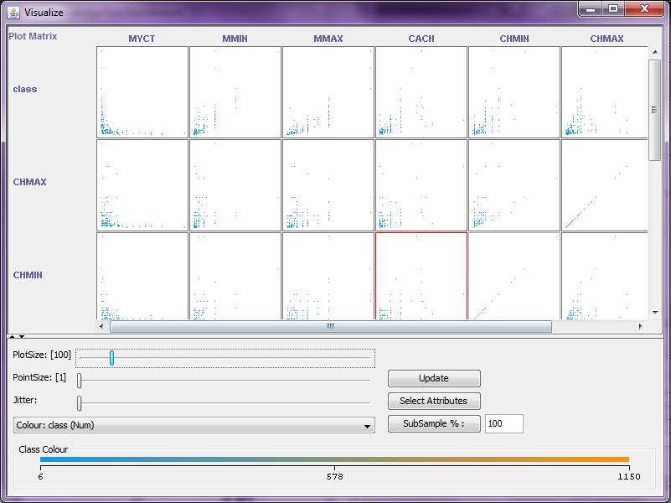This screenshot has height=503, width=671.
Task: Open the CHMAX vs CACH scatter plot
Action: coord(421,185)
